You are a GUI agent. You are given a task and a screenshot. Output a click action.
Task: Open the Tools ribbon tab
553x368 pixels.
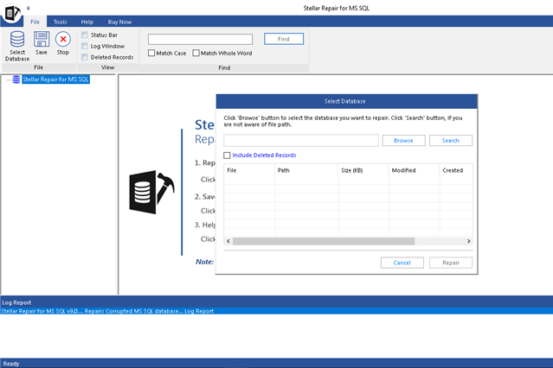[x=60, y=22]
